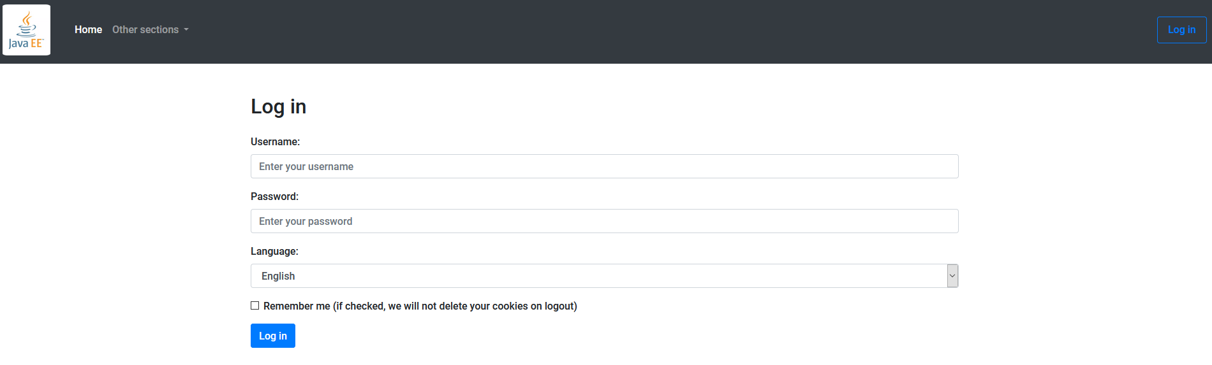This screenshot has height=365, width=1212.
Task: Tick the Remember me checkbox
Action: pos(255,306)
